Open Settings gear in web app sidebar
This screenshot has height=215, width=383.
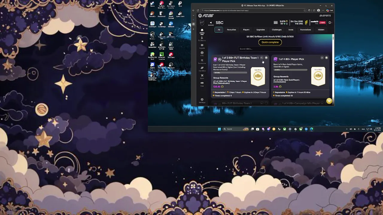click(x=202, y=101)
